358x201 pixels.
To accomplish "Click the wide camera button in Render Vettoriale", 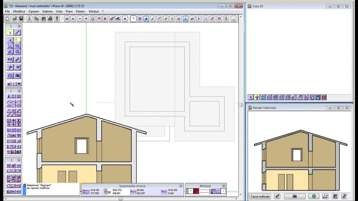I will [x=295, y=197].
